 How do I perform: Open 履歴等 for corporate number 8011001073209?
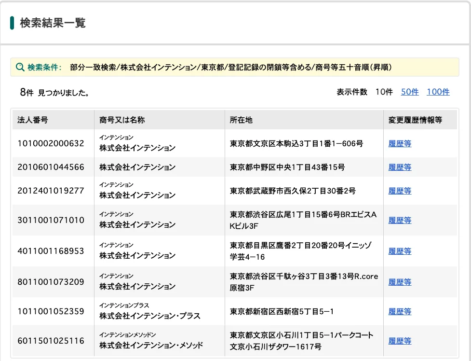400,282
